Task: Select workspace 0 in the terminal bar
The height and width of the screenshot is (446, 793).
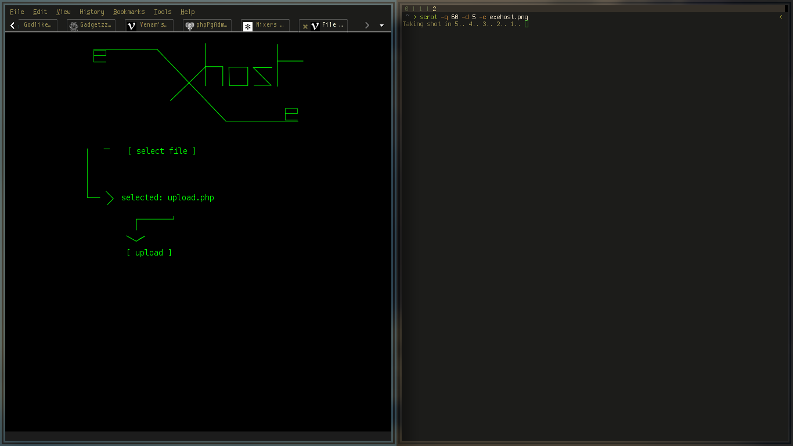Action: pos(406,9)
